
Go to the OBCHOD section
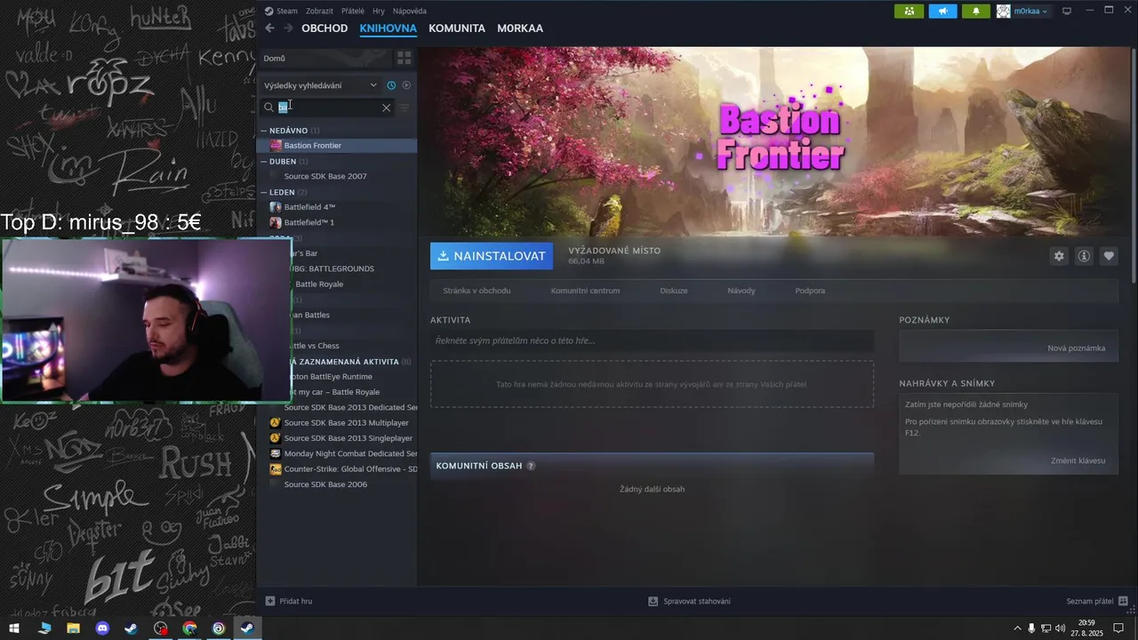(x=325, y=28)
